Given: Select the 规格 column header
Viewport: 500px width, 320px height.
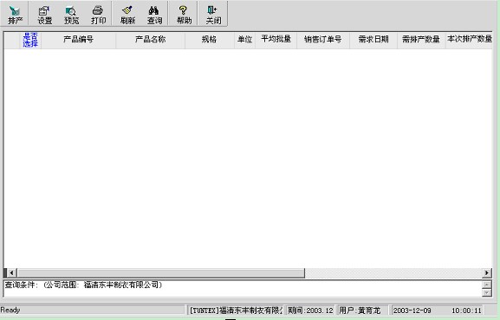Looking at the screenshot, I should tap(209, 40).
